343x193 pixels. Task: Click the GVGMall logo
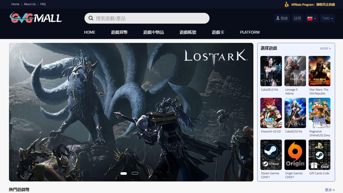click(36, 18)
